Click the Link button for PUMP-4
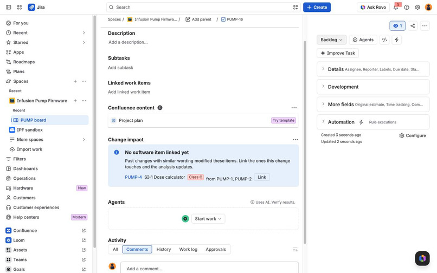Screen dimensions: 437x273 pyautogui.click(x=262, y=177)
